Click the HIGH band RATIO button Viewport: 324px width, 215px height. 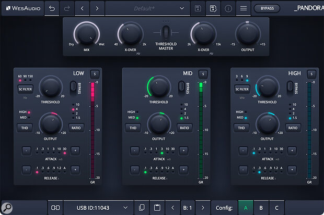point(293,128)
